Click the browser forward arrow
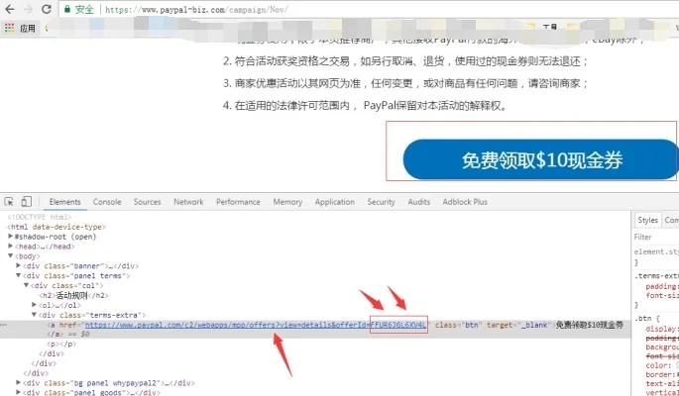 [28, 9]
